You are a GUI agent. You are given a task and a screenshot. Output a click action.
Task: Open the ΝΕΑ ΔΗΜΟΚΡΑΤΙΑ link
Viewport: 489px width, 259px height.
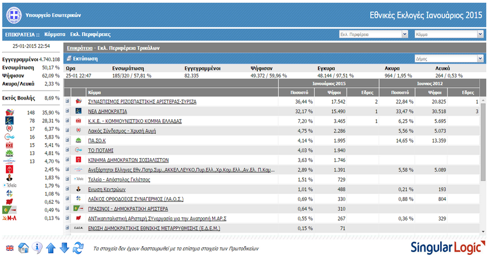tap(107, 111)
